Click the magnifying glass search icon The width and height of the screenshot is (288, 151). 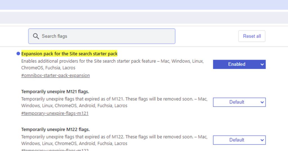(36, 36)
